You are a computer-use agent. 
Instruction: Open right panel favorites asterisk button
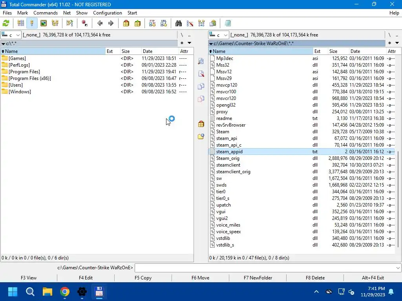(390, 43)
